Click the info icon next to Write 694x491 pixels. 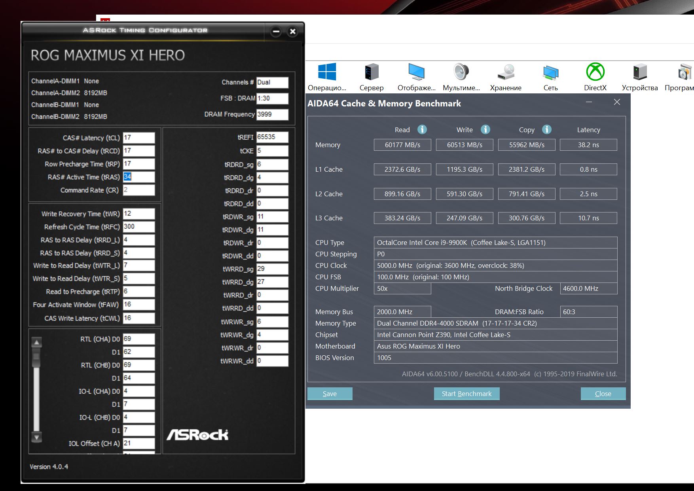click(485, 129)
